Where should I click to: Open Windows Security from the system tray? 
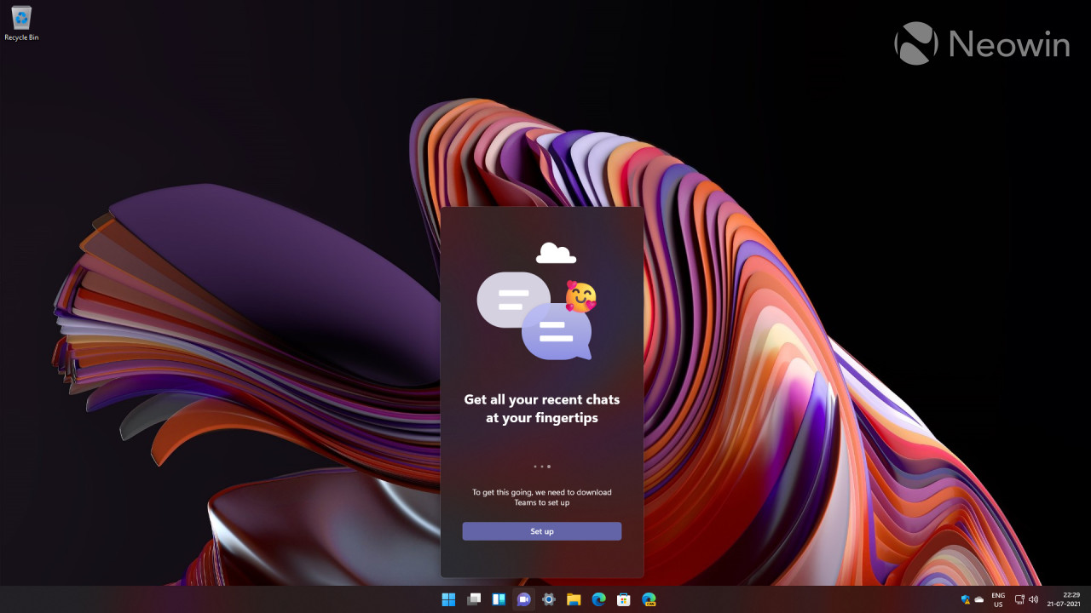tap(966, 599)
